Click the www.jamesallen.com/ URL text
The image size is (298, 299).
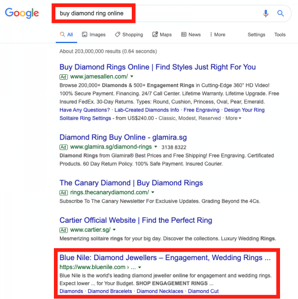99,76
